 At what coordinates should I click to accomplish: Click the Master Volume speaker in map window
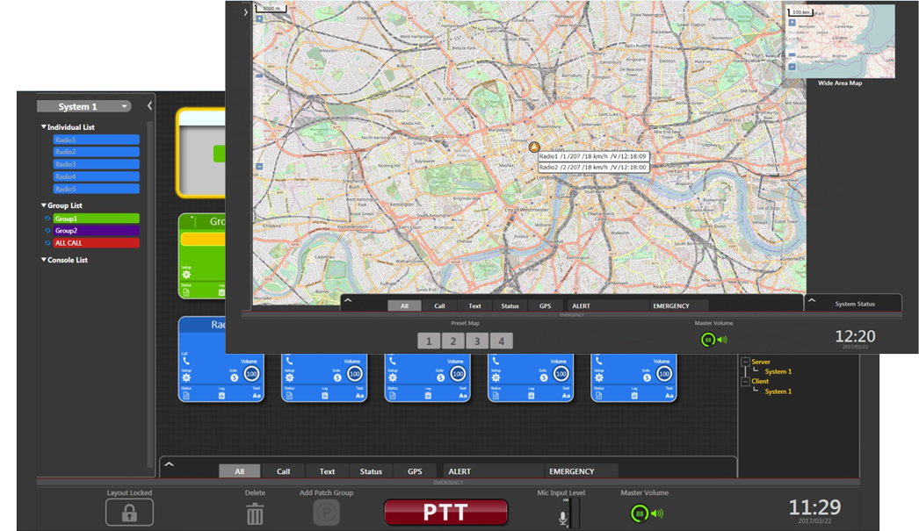coord(722,340)
